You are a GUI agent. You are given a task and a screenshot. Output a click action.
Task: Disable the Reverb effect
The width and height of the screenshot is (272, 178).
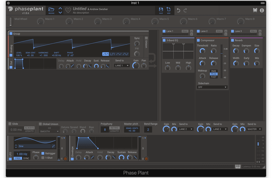point(233,40)
